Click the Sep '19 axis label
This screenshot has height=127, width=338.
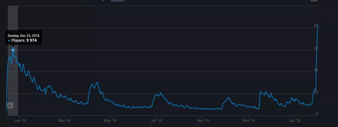[202, 120]
